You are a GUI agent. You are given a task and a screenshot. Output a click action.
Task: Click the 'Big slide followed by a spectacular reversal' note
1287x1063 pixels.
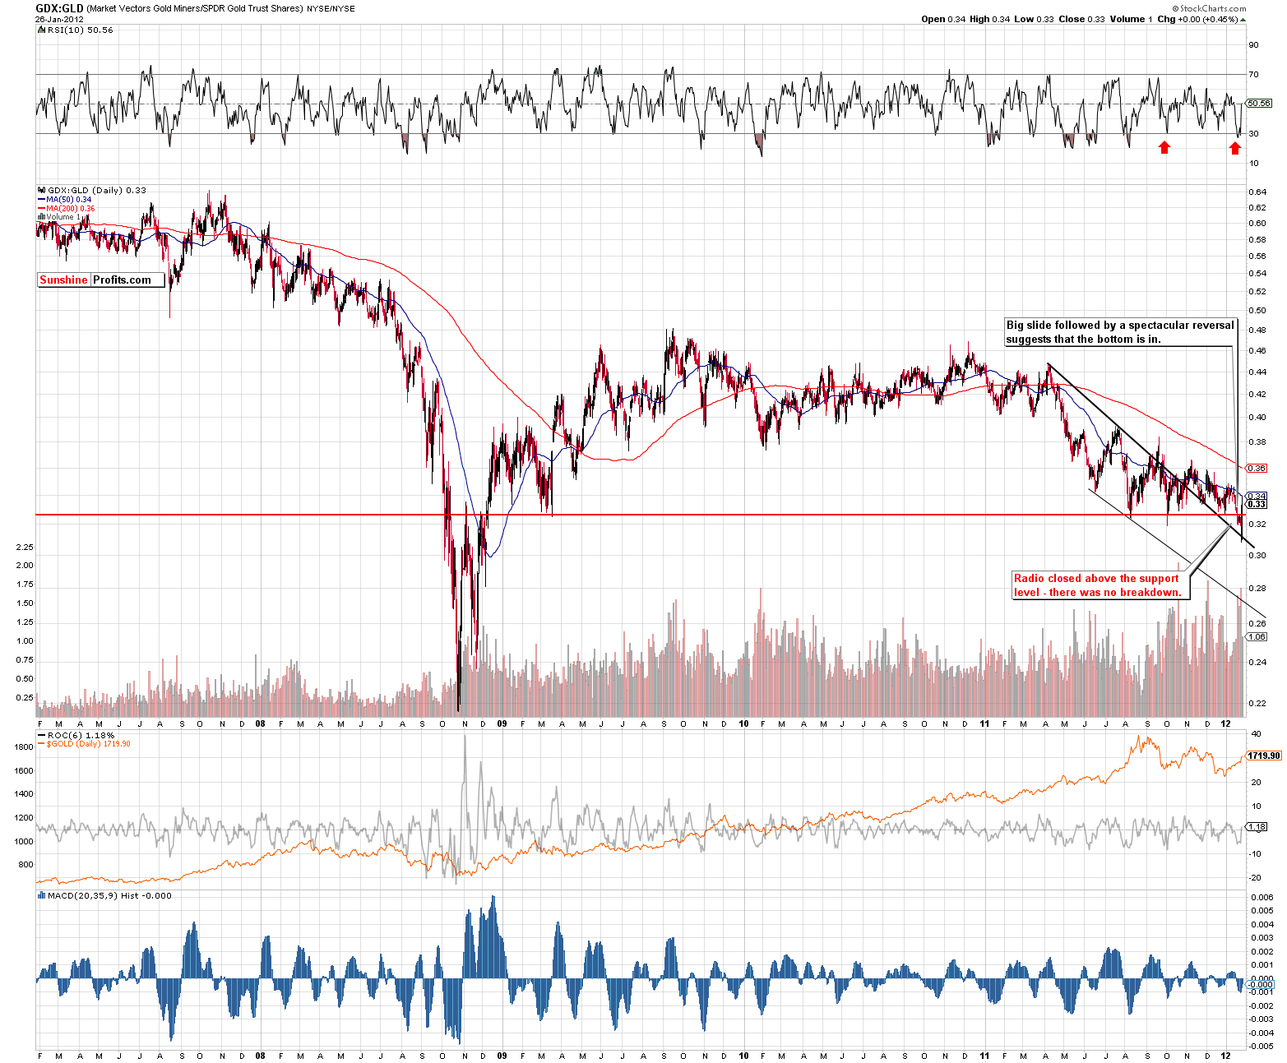[1120, 332]
